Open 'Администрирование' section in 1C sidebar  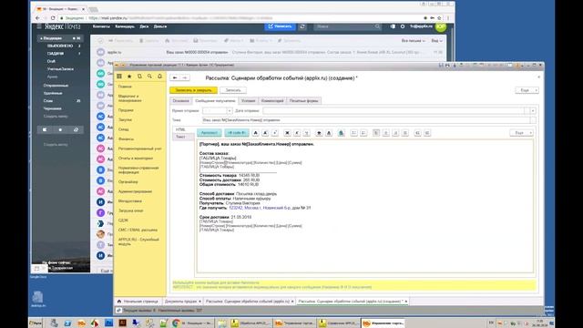(135, 191)
